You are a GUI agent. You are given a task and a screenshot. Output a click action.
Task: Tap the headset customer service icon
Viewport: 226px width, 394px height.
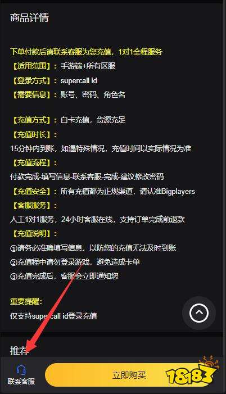[21, 370]
